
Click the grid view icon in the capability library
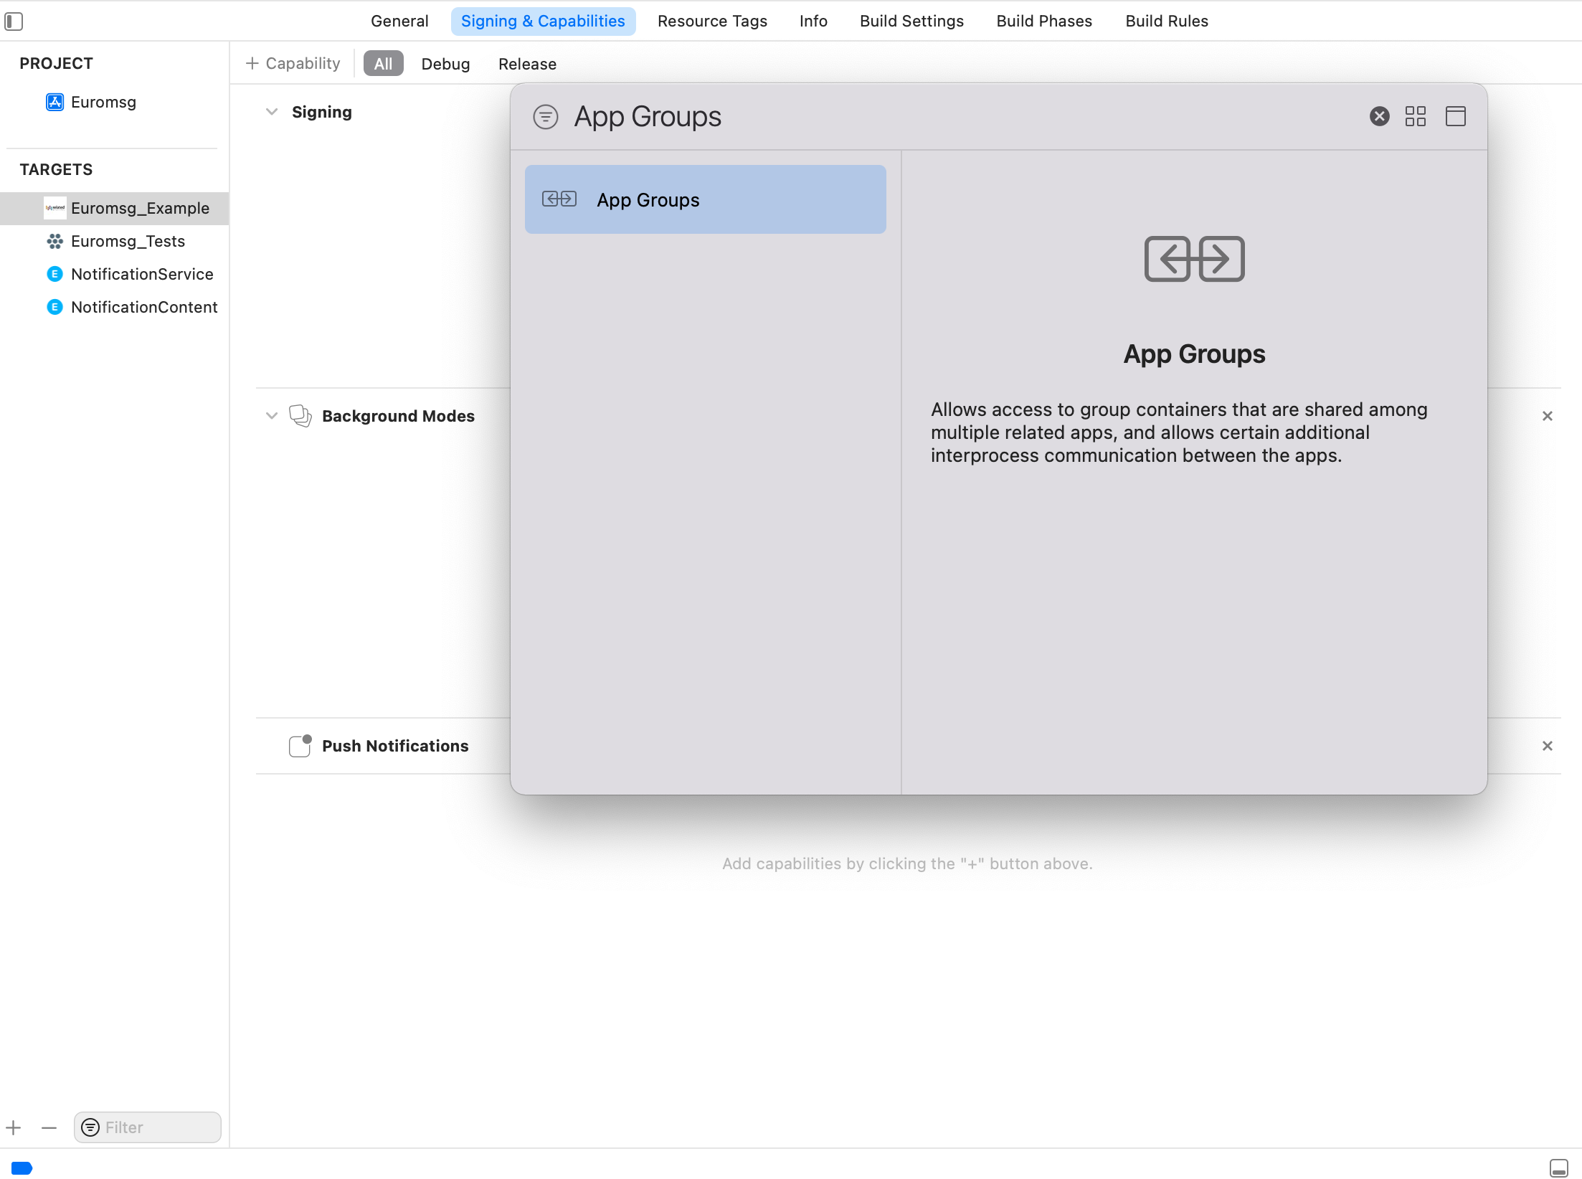[1415, 116]
